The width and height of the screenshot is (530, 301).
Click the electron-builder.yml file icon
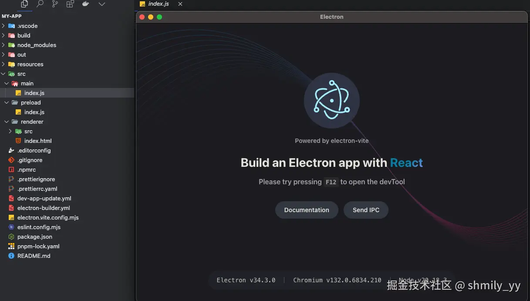pos(11,208)
